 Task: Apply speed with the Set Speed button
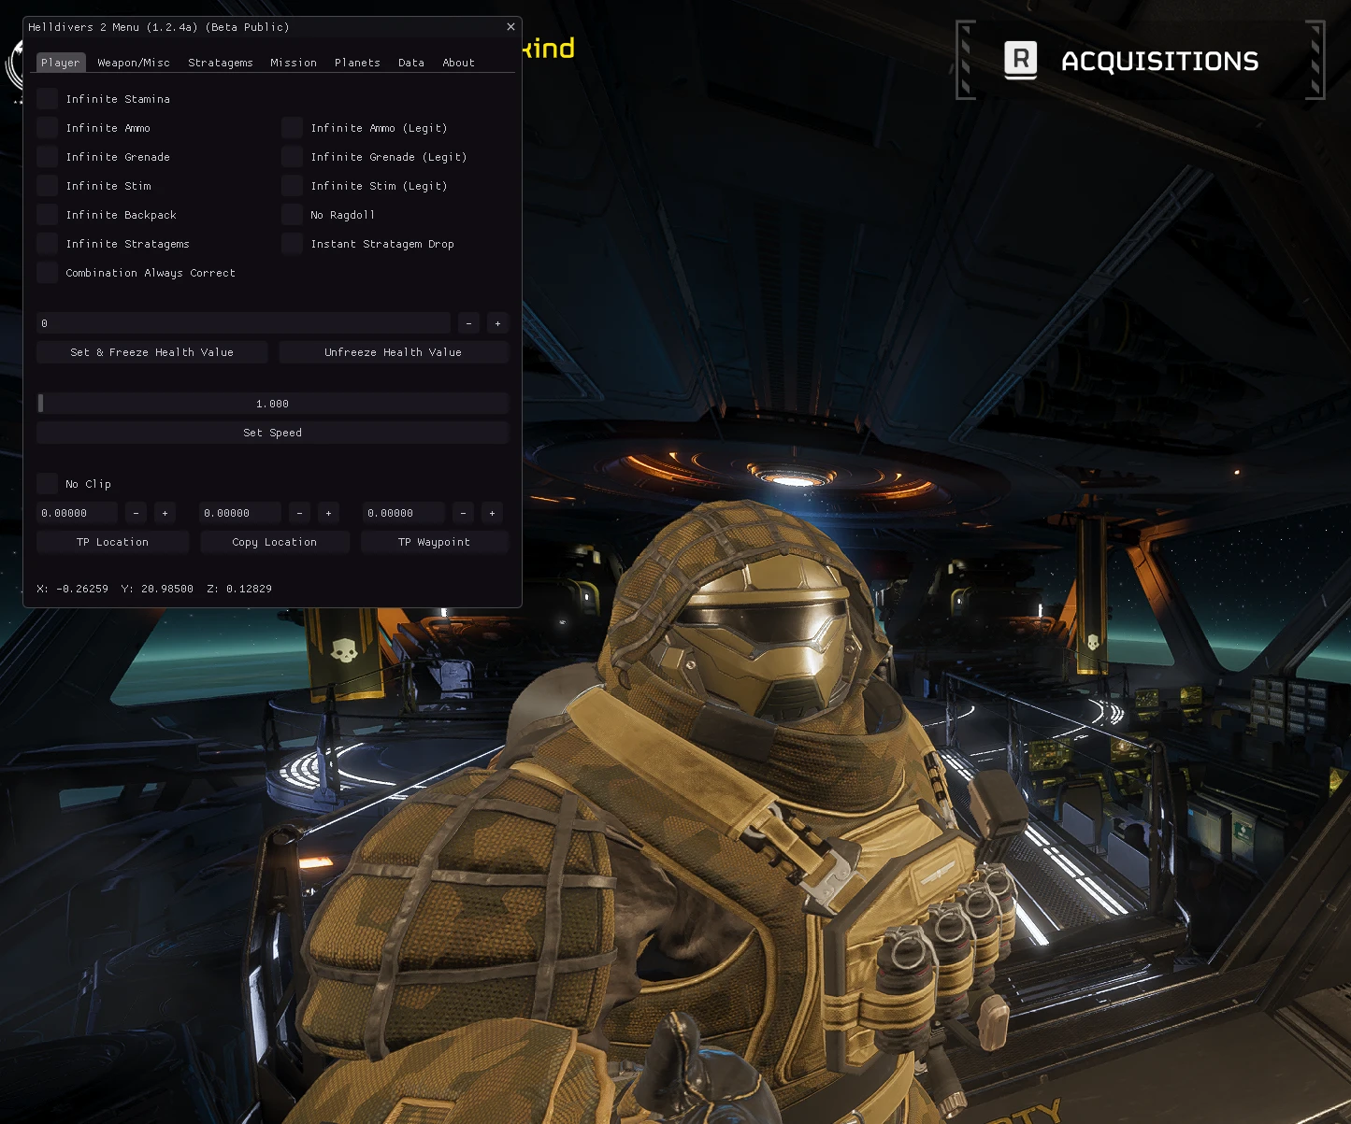272,433
